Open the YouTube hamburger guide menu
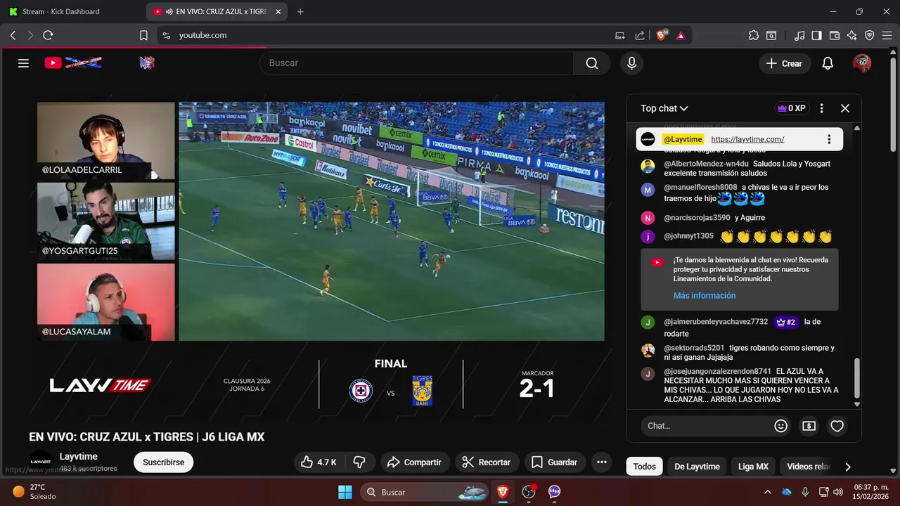The width and height of the screenshot is (900, 506). click(23, 63)
